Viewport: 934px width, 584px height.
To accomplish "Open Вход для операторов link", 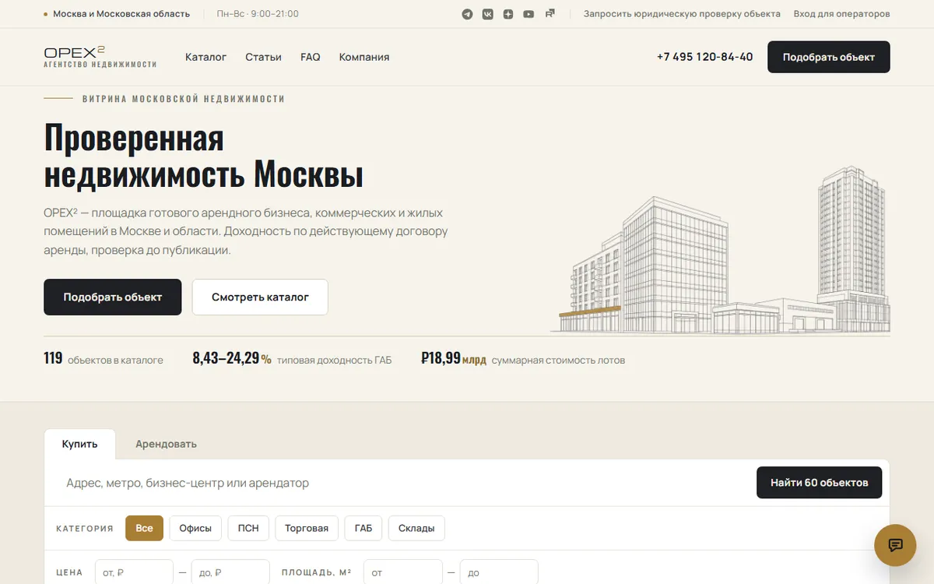I will coord(841,14).
